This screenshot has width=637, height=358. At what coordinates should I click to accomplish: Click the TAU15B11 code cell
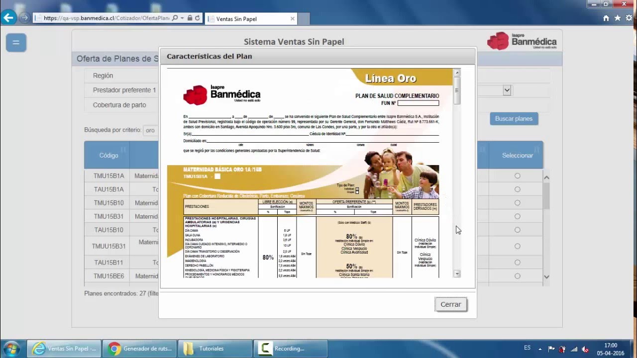pos(108,262)
